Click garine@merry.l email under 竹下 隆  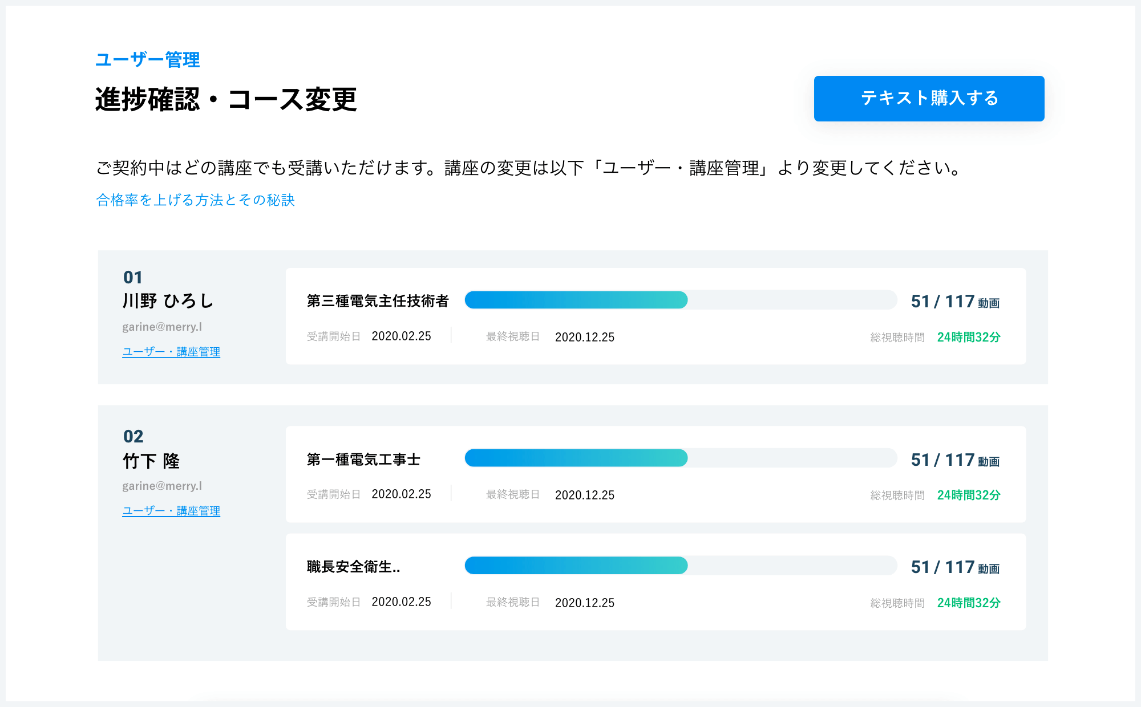coord(162,486)
